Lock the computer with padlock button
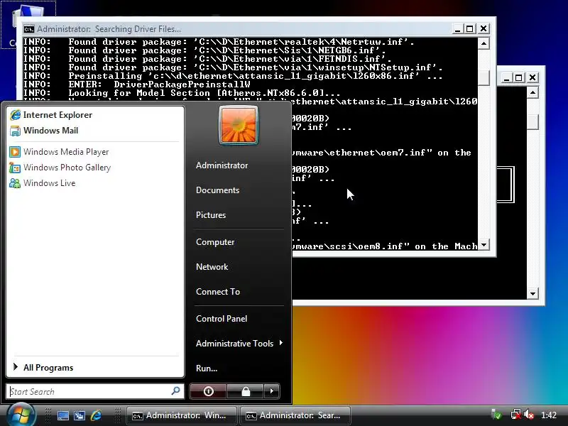The width and height of the screenshot is (568, 426). [246, 391]
